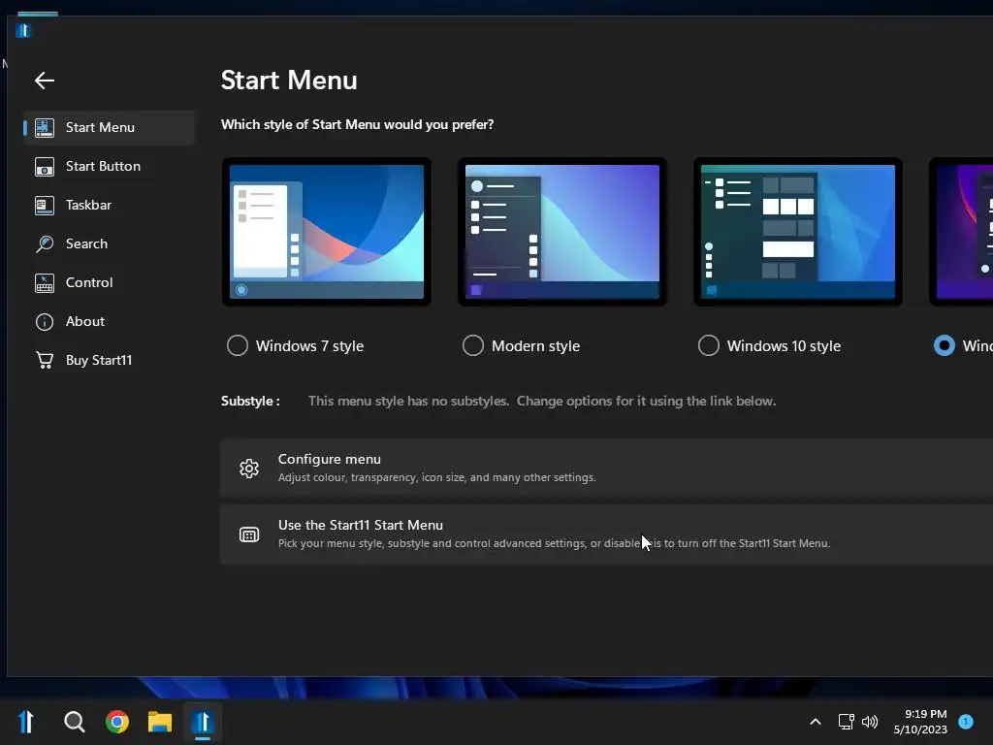Choose the Windows 7 style preview thumbnail

tap(327, 232)
